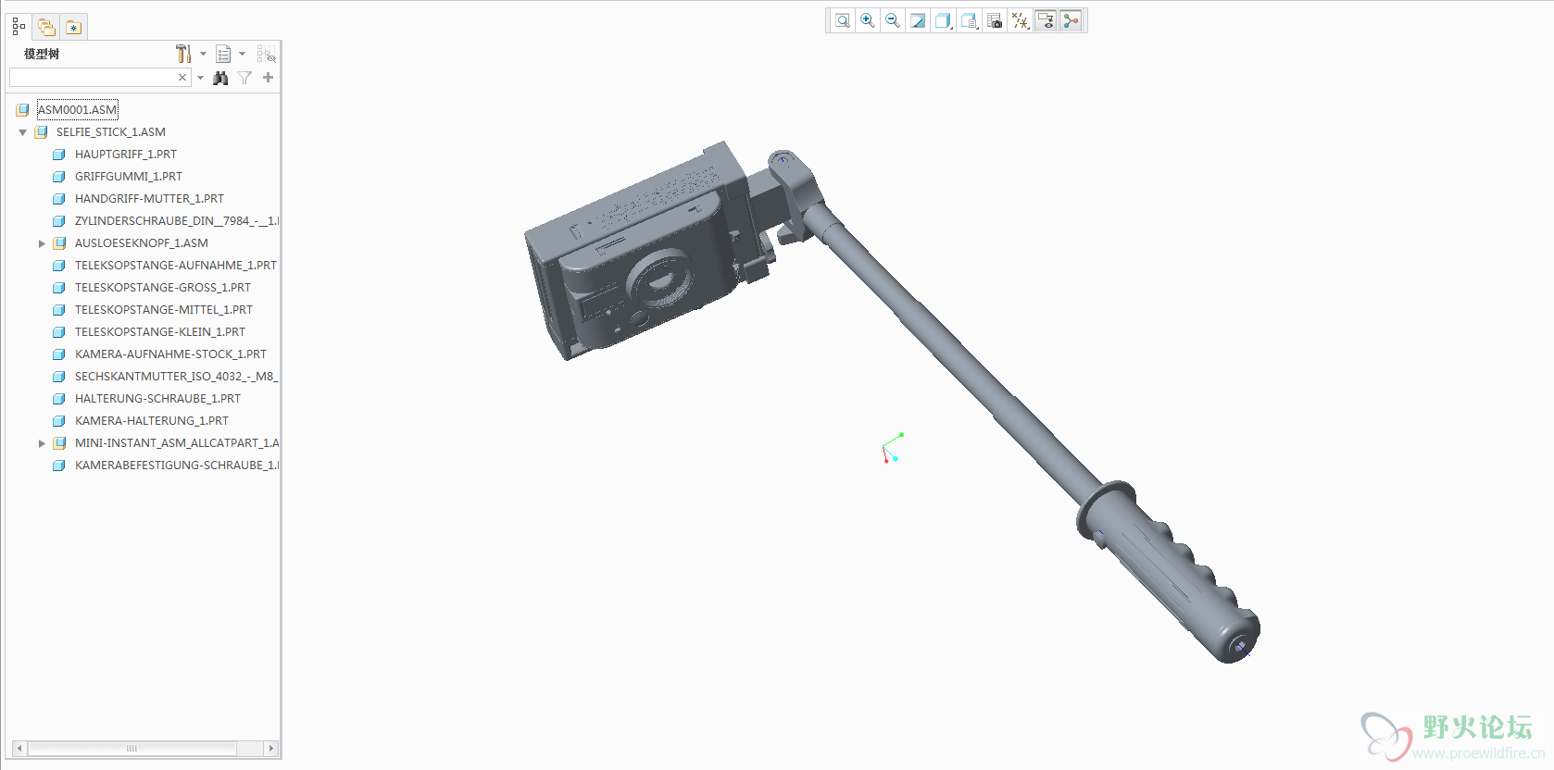Click the GRIFFGUMMI_1.PRT part icon
This screenshot has height=770, width=1554.
coord(59,177)
